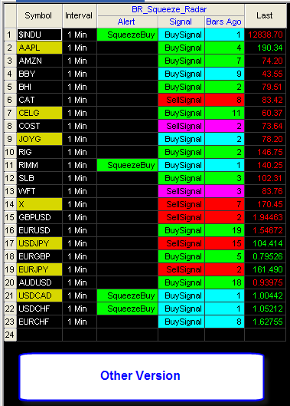This screenshot has height=406, width=290.
Task: Select the Interval cell for GBPUSD
Action: click(80, 217)
